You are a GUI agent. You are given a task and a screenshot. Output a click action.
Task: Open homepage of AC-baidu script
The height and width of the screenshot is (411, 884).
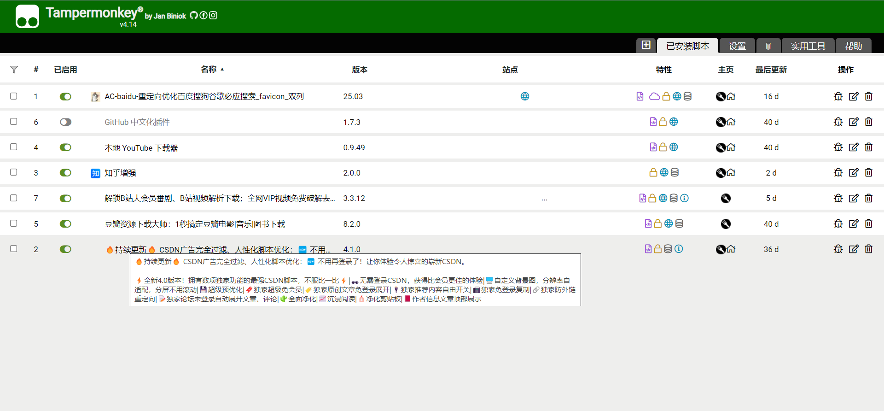[731, 96]
